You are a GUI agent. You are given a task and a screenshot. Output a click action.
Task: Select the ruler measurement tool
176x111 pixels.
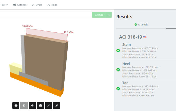tap(49, 105)
